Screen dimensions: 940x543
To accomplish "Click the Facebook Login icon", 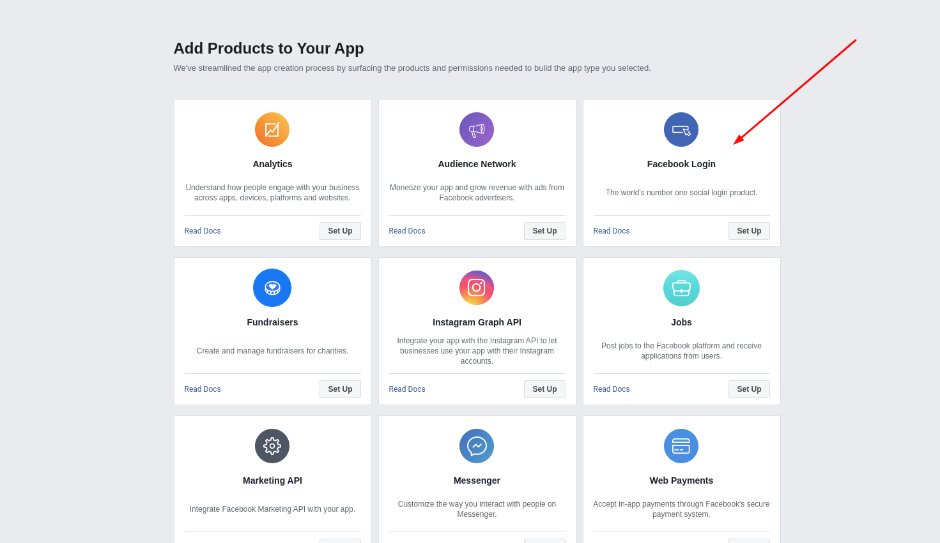I will pos(681,130).
